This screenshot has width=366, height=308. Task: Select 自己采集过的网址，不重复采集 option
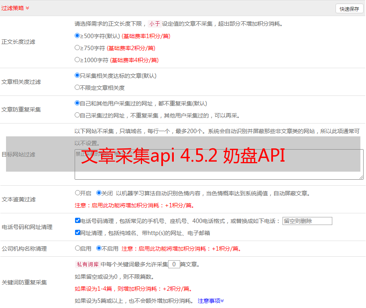(77, 115)
